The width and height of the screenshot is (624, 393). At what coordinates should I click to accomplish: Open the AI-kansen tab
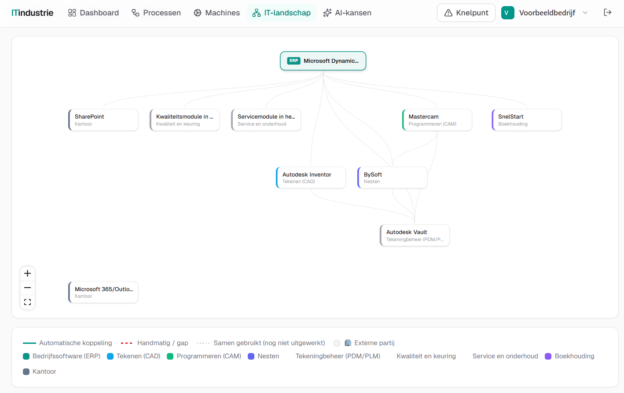pos(347,13)
